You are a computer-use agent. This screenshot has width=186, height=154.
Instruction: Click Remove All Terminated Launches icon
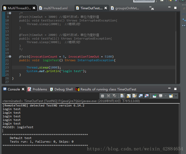coord(114,96)
